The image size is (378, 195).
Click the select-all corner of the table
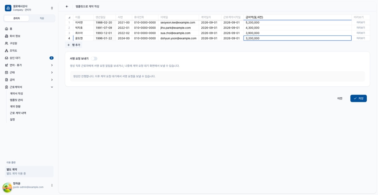[69, 17]
